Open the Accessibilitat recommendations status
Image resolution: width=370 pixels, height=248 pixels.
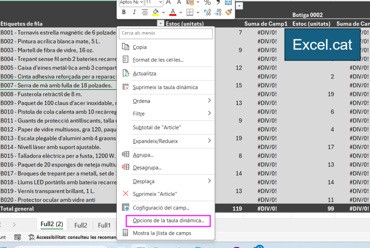click(x=72, y=237)
